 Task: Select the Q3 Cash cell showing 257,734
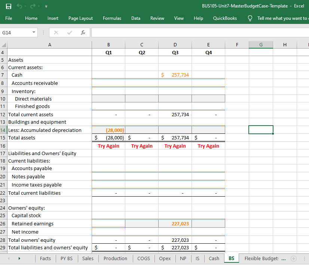coord(175,75)
